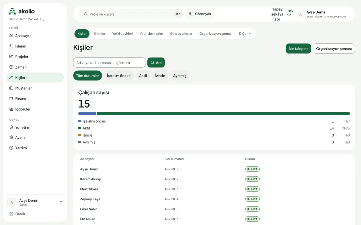361x225 pixels.
Task: Click the Ad veya sicil numarasına search field
Action: coord(109,62)
